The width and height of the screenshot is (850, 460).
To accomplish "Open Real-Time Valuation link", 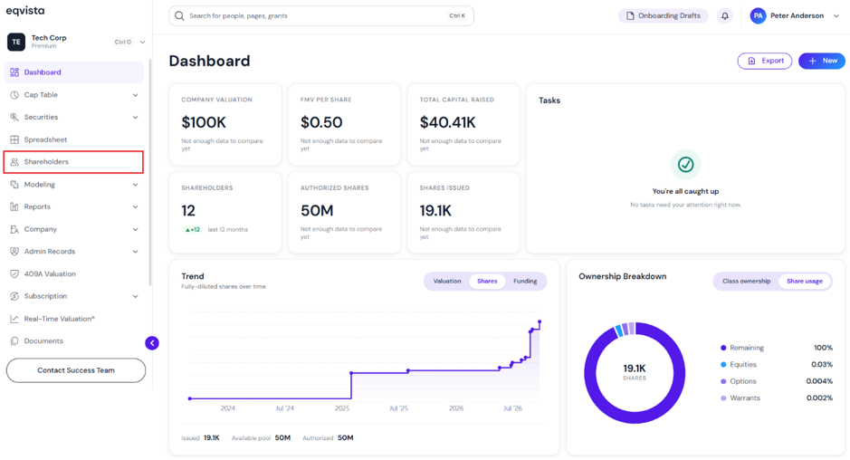I will point(73,319).
